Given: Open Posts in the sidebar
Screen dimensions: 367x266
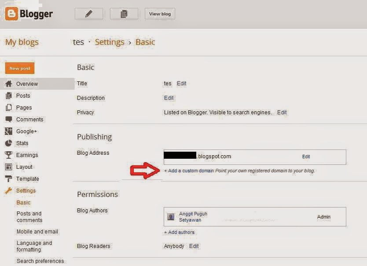Looking at the screenshot, I should [23, 95].
